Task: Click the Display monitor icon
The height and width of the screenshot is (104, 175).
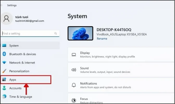Action: (x=74, y=55)
